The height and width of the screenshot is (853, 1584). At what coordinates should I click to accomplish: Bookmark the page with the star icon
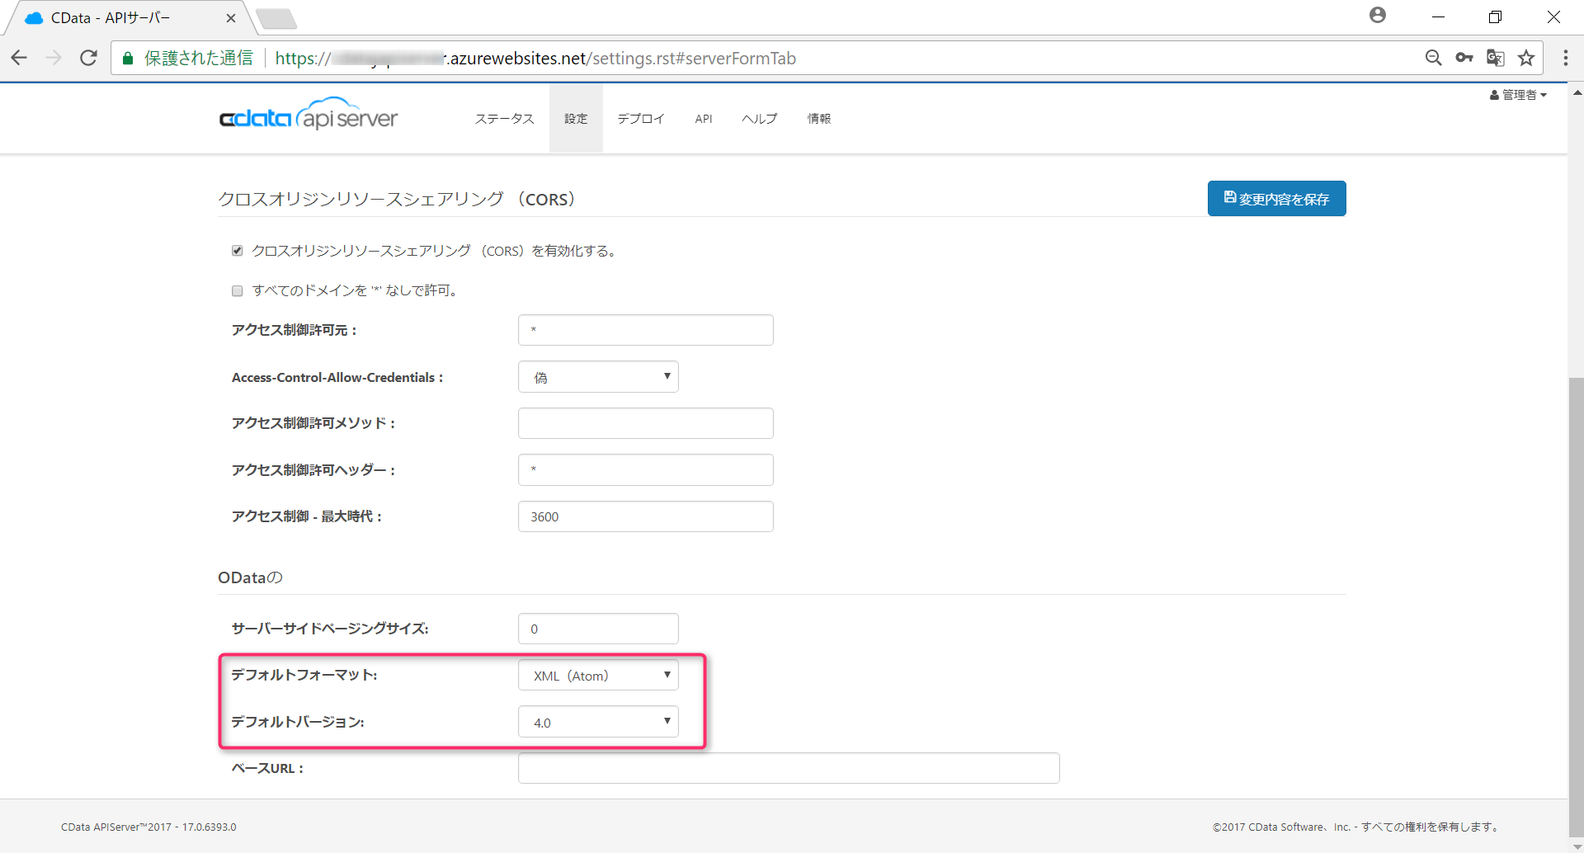(1527, 58)
